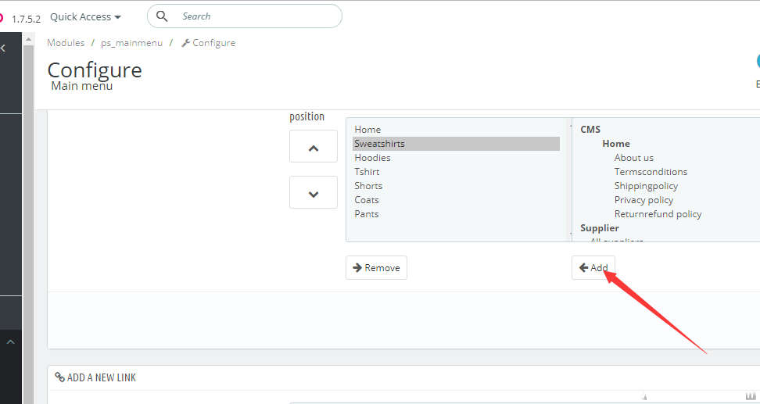Click the Configure breadcrumb with wrench icon
This screenshot has height=404, width=760.
(x=209, y=43)
